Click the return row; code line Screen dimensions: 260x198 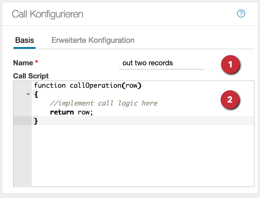coord(71,112)
